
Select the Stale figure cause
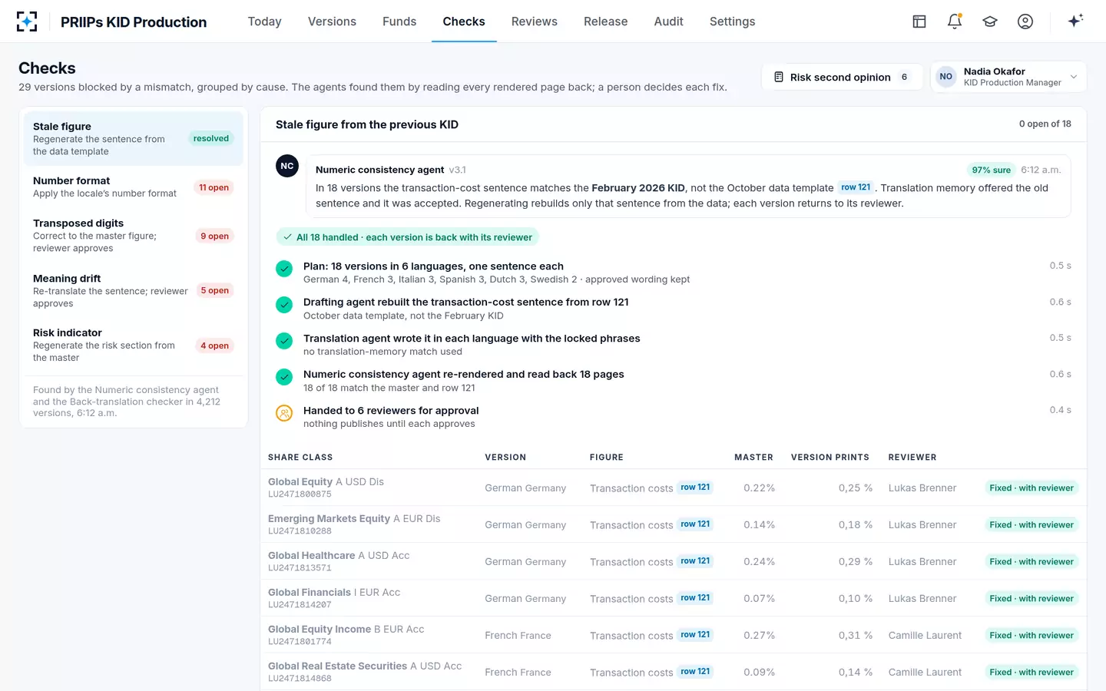134,138
